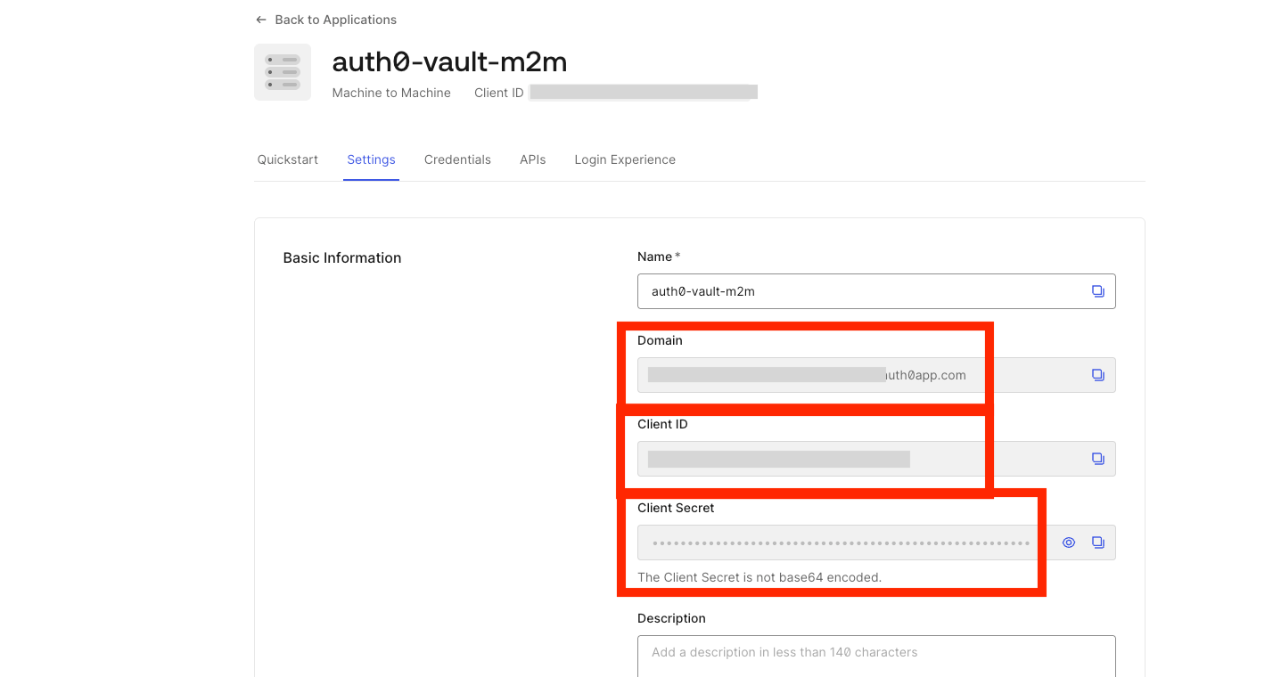Click the auth0-vault-m2m application title

[x=449, y=61]
